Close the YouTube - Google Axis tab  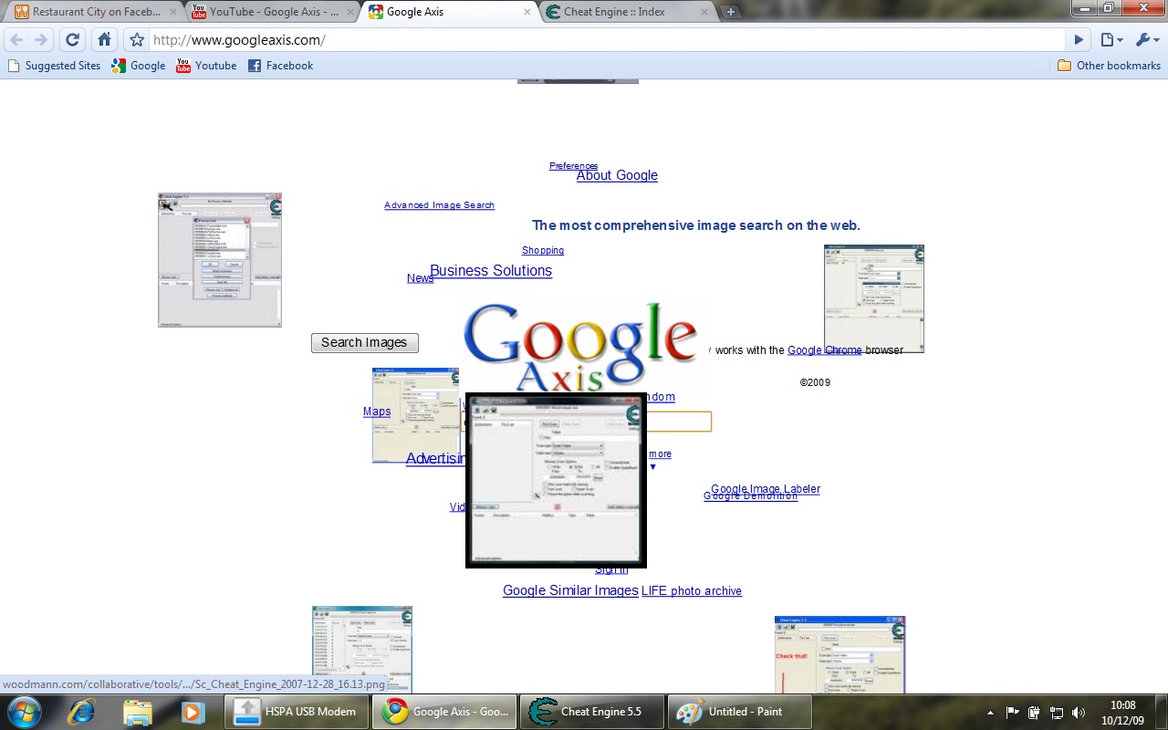point(350,12)
